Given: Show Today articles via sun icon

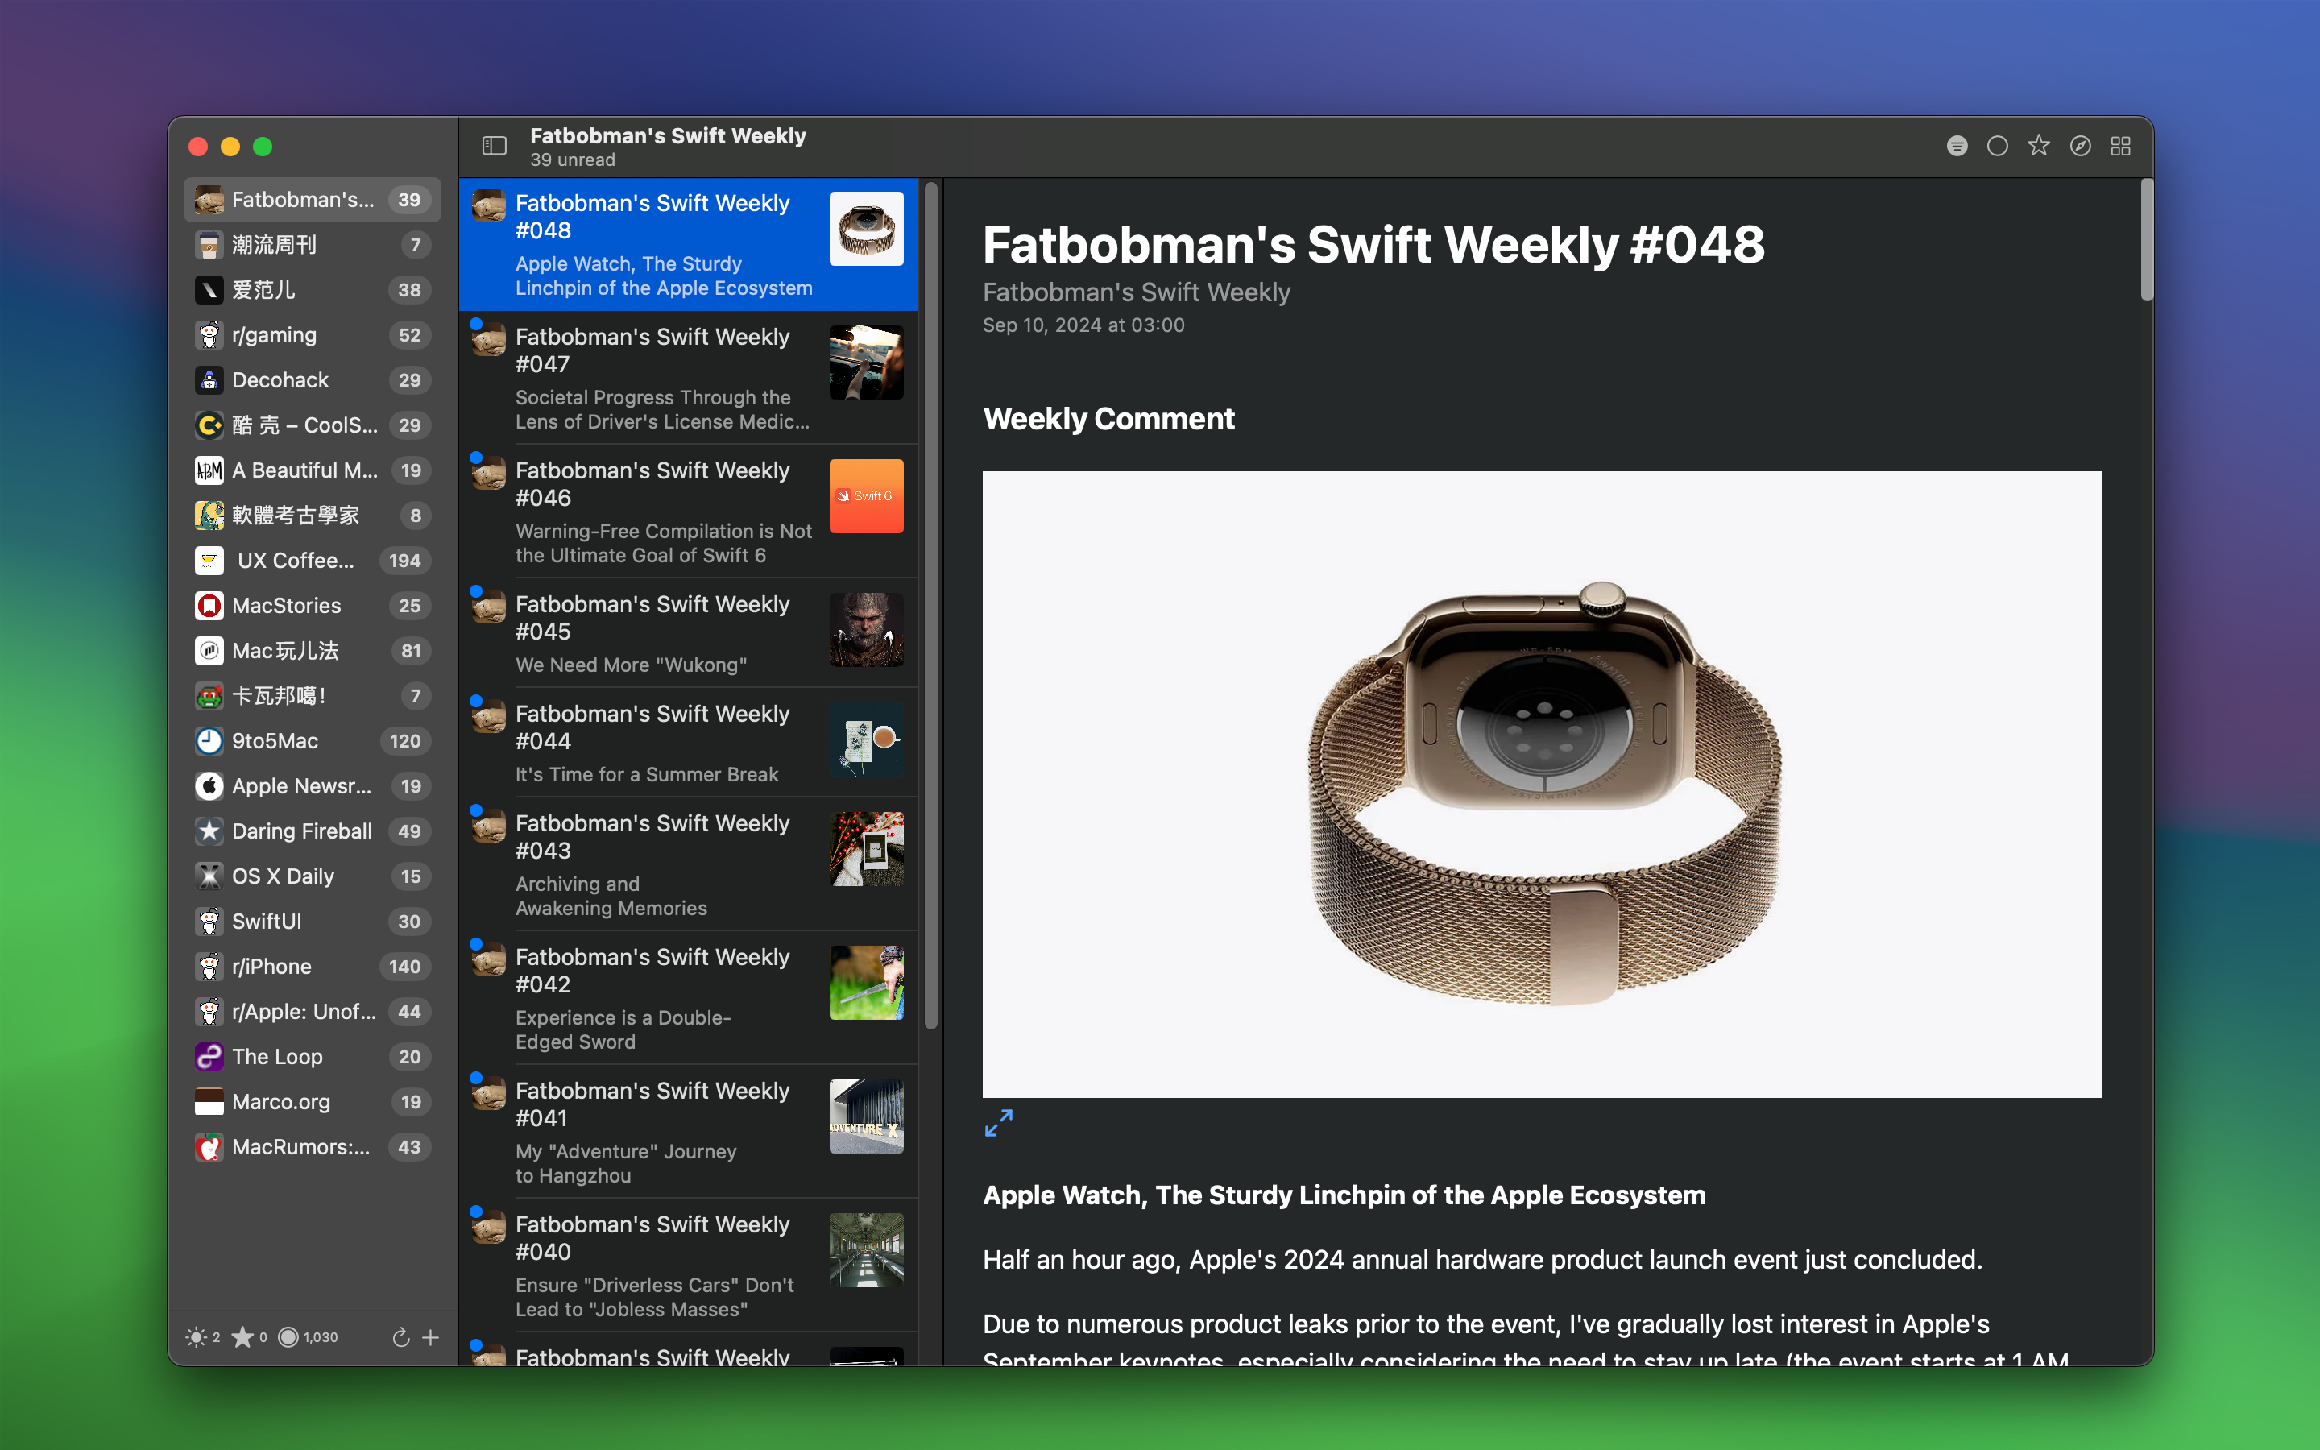Looking at the screenshot, I should pos(197,1337).
